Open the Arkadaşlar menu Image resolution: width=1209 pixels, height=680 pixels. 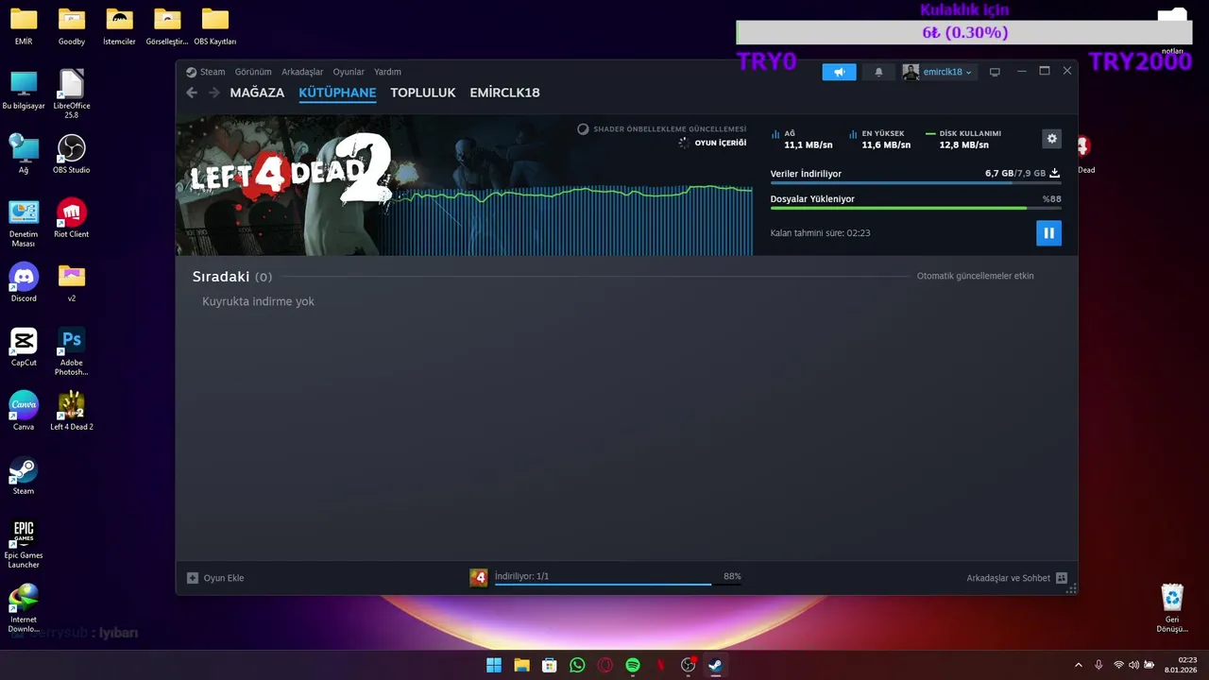pos(302,72)
